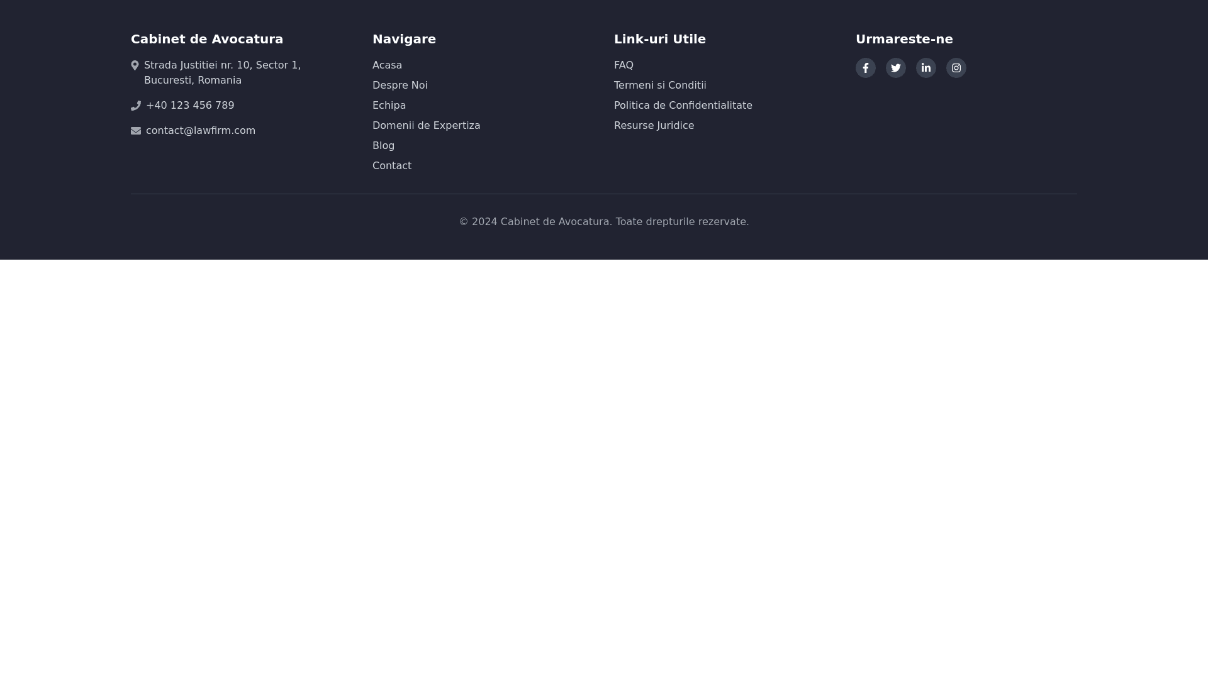Open the Instagram social icon

956,68
